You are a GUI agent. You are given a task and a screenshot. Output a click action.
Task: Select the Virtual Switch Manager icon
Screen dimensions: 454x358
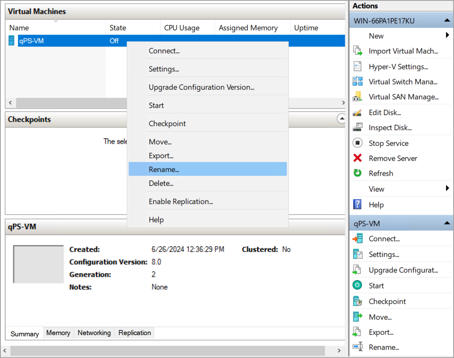pos(357,82)
